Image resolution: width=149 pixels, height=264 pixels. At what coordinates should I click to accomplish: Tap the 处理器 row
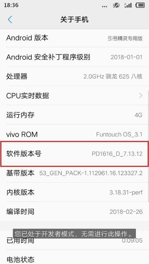coord(74,76)
